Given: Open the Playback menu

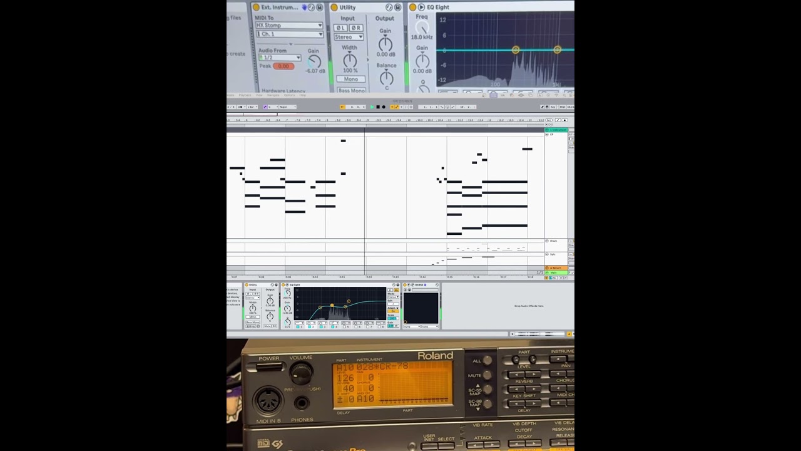Looking at the screenshot, I should pos(245,95).
